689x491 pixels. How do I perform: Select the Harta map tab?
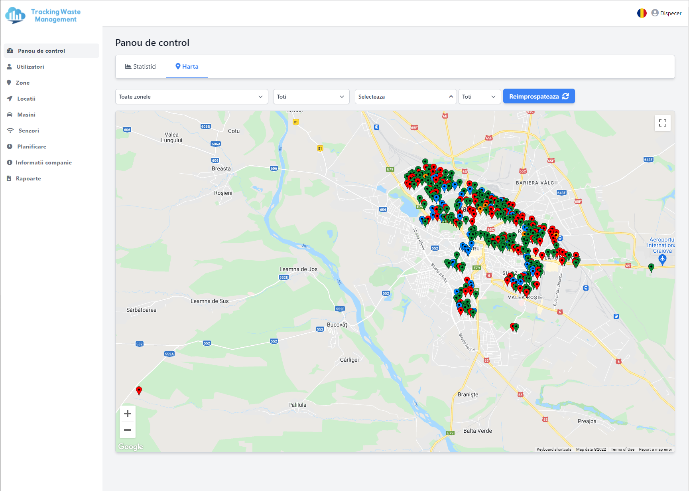(x=187, y=67)
